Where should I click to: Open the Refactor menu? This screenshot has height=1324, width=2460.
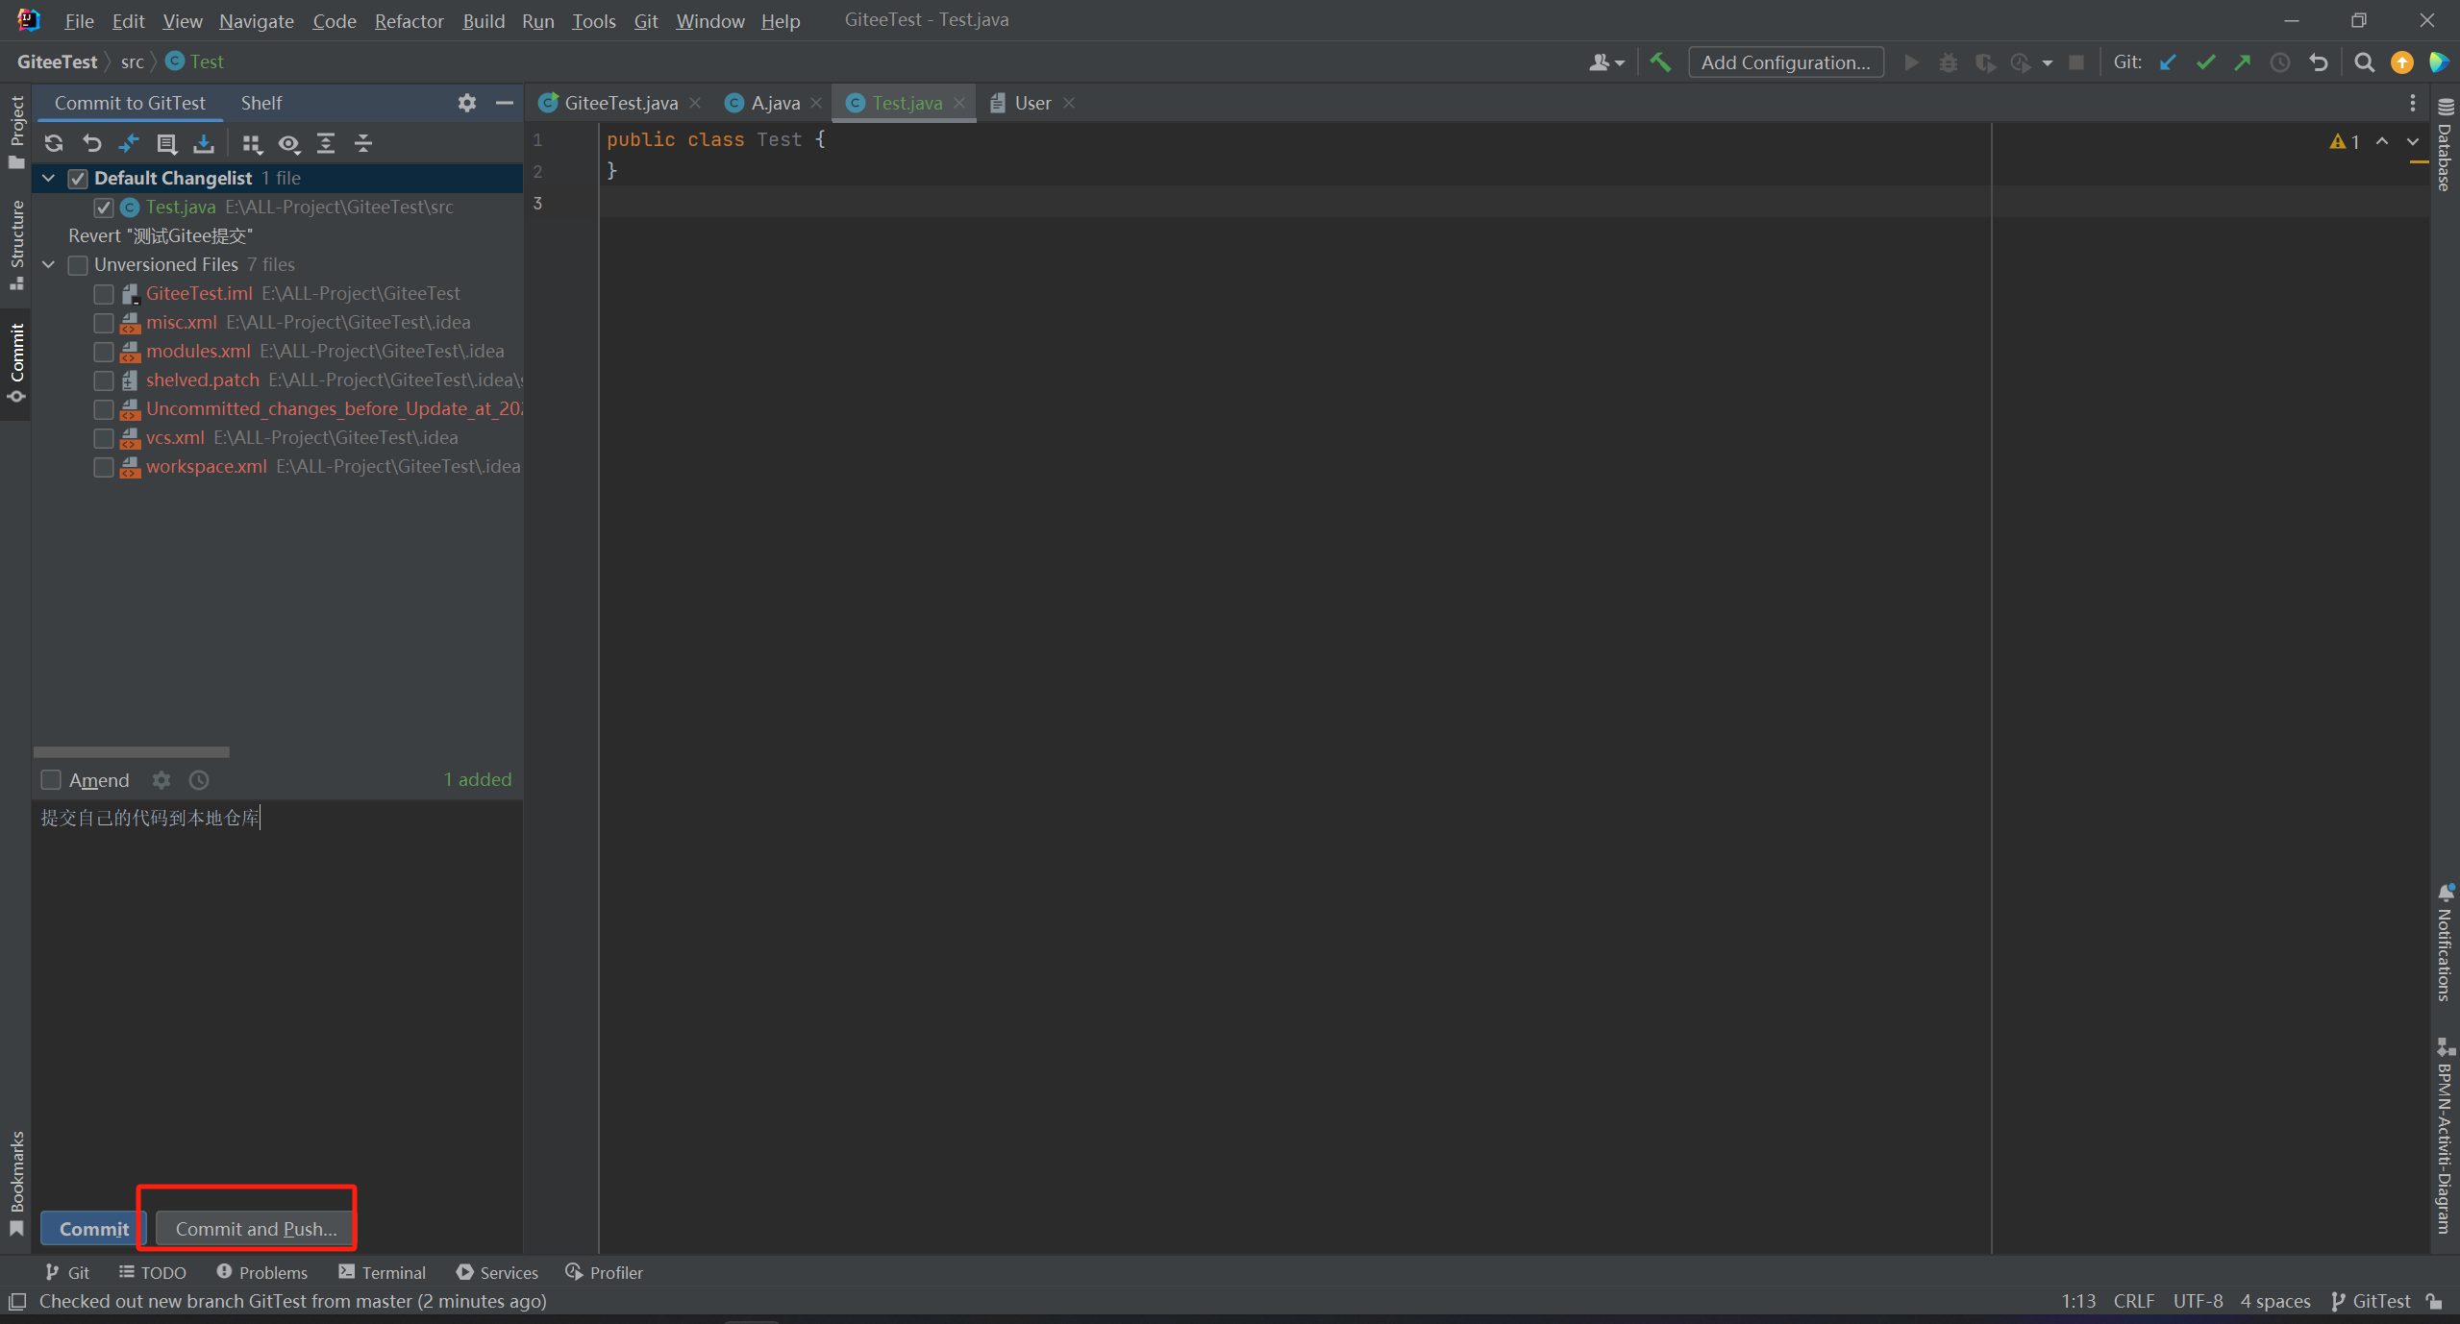coord(409,20)
